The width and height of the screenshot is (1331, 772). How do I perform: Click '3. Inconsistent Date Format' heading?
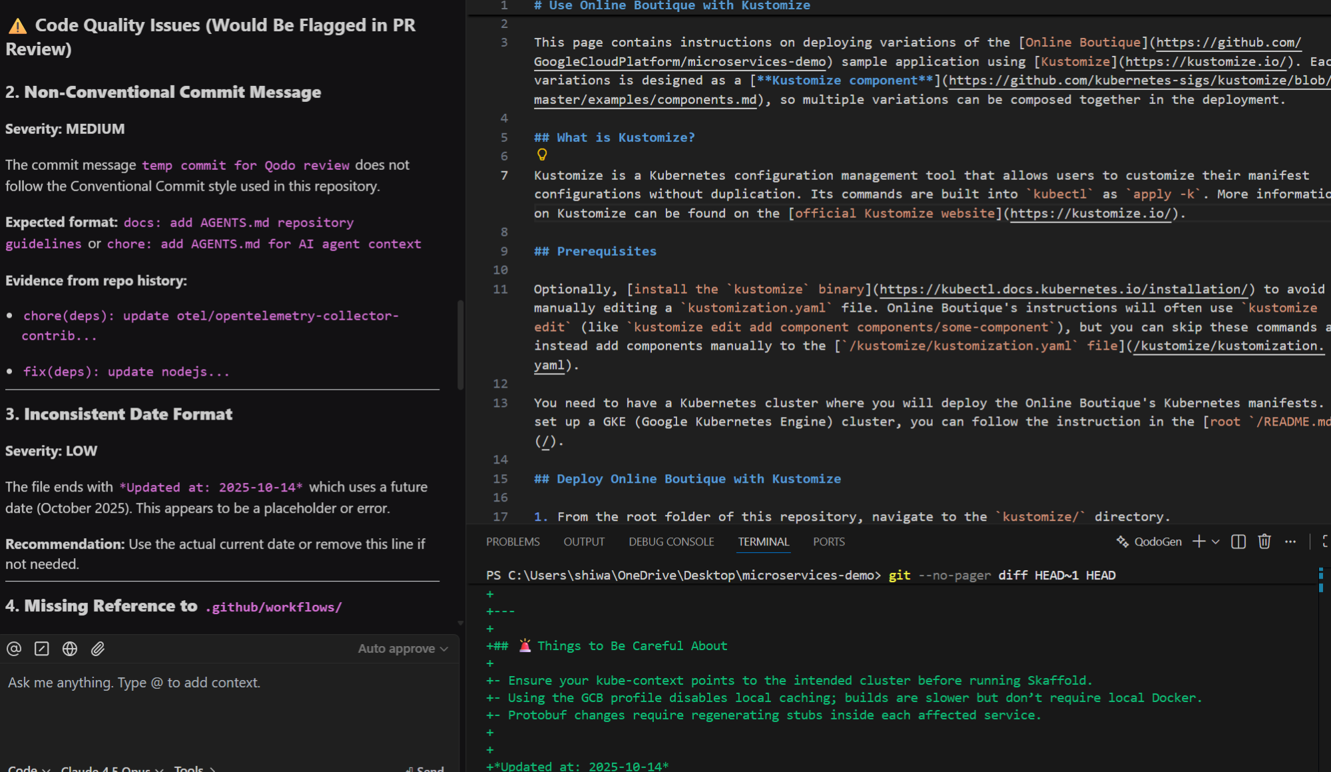pos(119,414)
